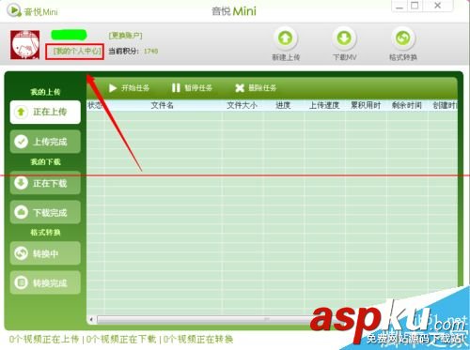
Task: Select the 上传完成 sidebar tab
Action: (x=45, y=142)
